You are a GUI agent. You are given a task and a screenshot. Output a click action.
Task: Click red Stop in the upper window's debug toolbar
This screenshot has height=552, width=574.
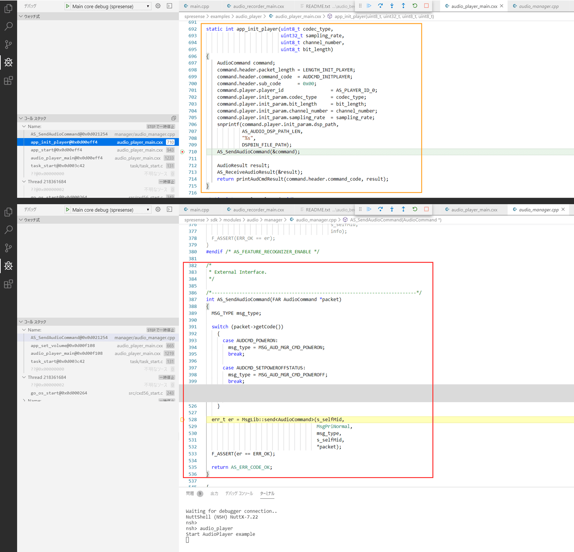(x=426, y=6)
